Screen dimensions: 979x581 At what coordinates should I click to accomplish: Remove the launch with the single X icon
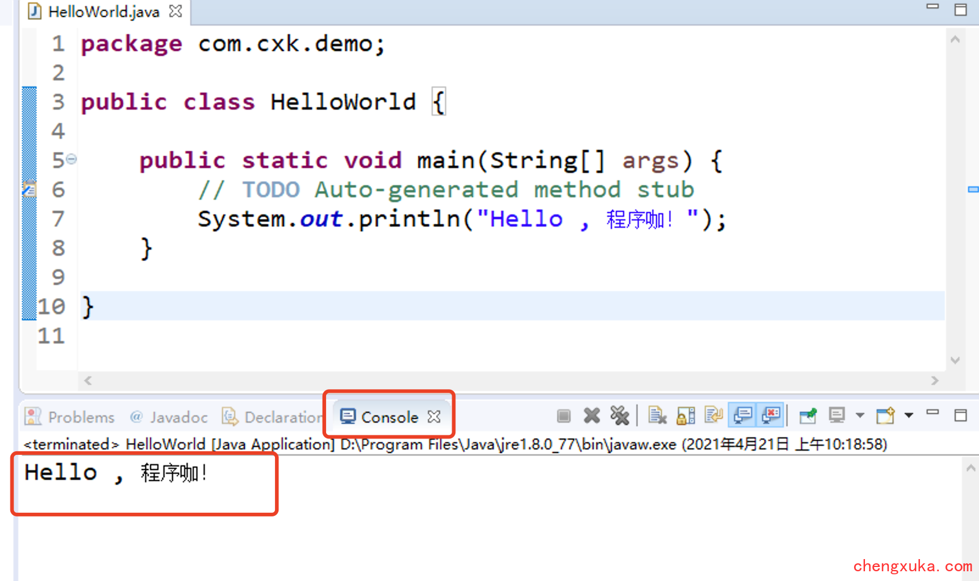591,416
